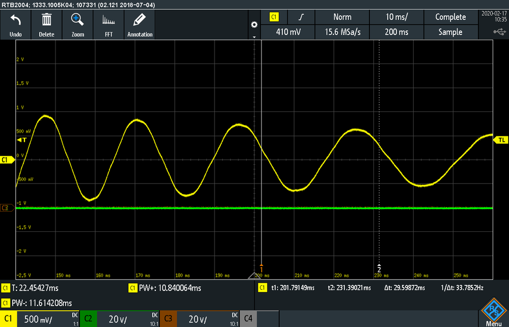
Task: Open the 200 ms horizontal position field
Action: click(x=396, y=32)
